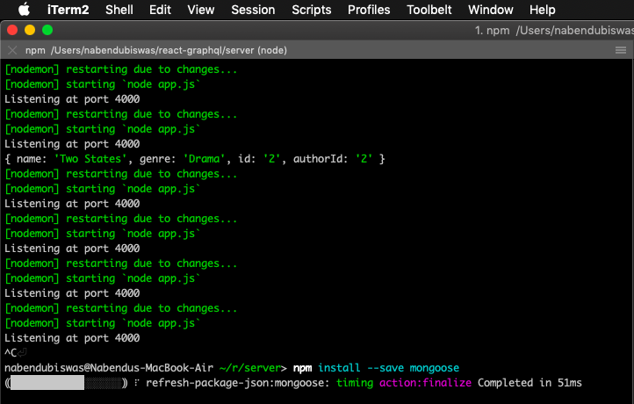The height and width of the screenshot is (404, 634).
Task: Close the npm session tab with X icon
Action: click(12, 50)
